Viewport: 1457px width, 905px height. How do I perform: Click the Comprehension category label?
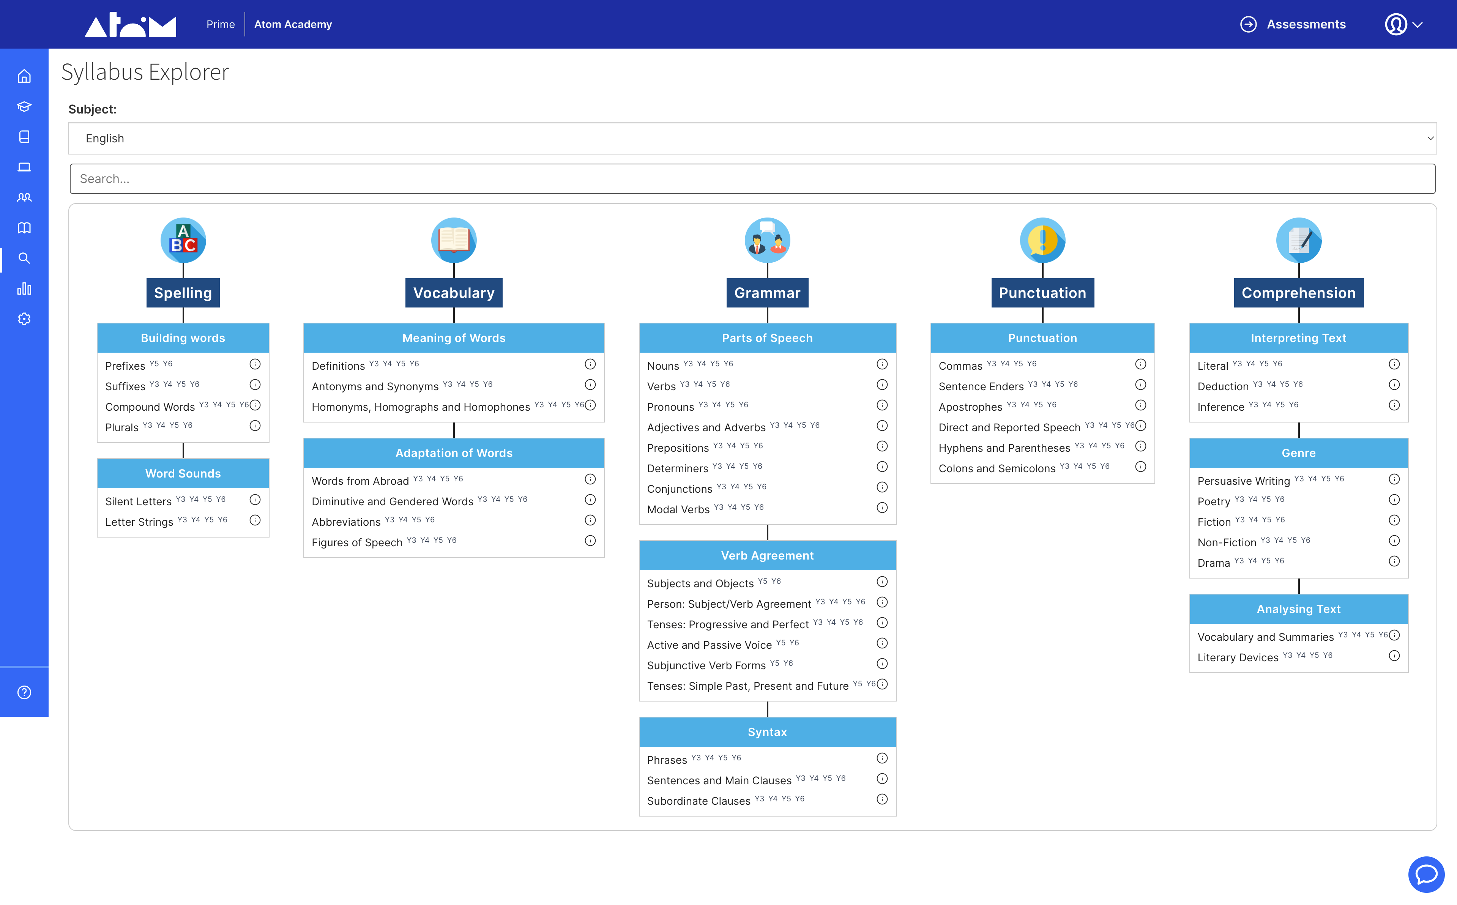point(1299,293)
